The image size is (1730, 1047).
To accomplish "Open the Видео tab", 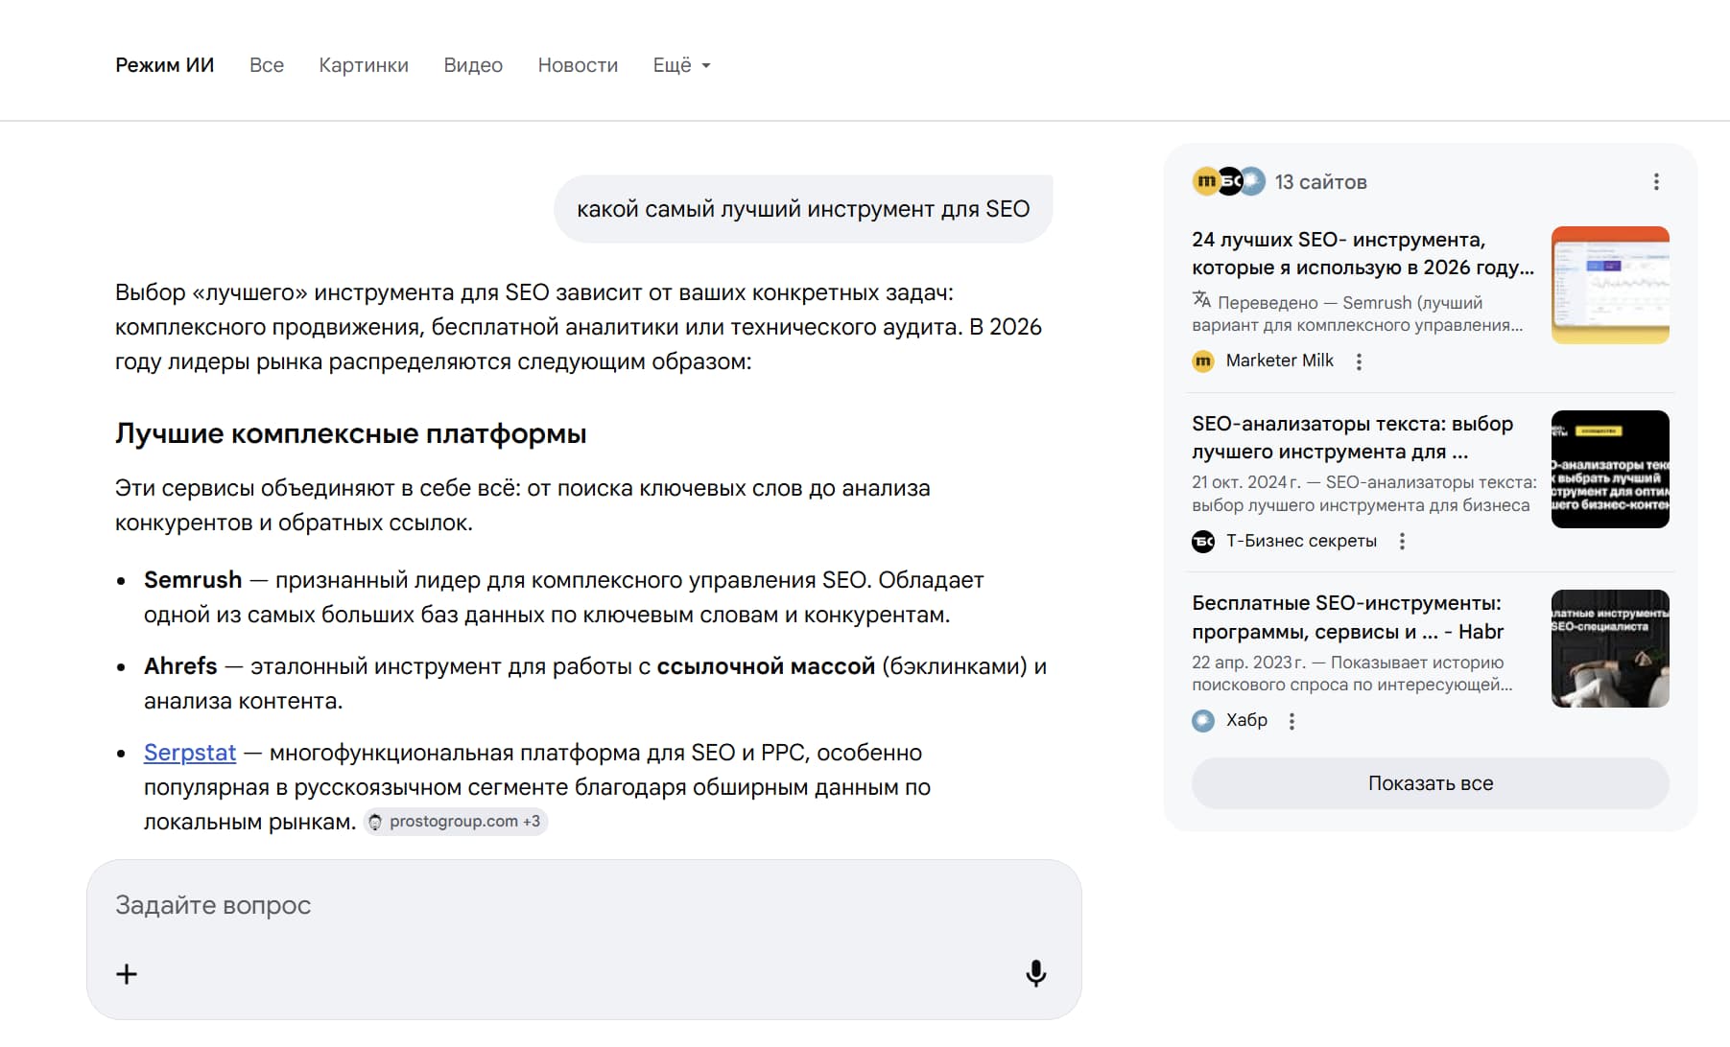I will coord(473,65).
